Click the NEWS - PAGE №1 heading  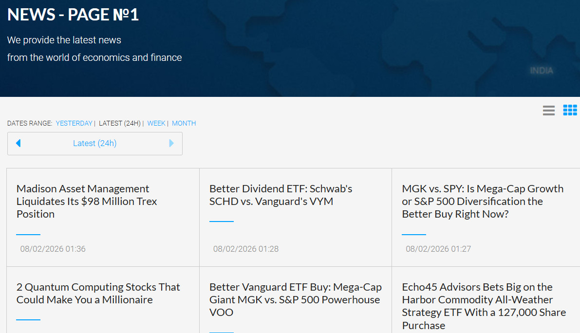[x=73, y=15]
